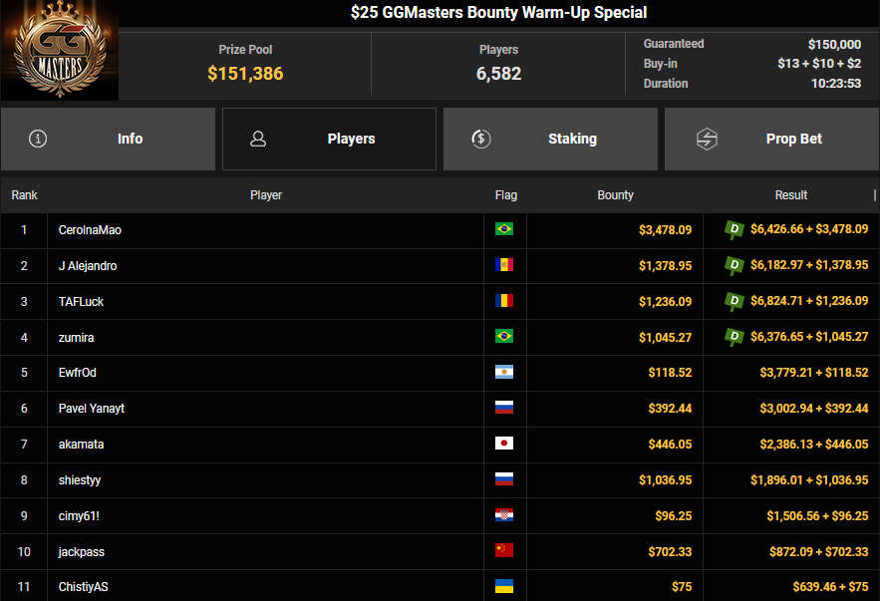
Task: Open the Info tab
Action: coord(108,140)
